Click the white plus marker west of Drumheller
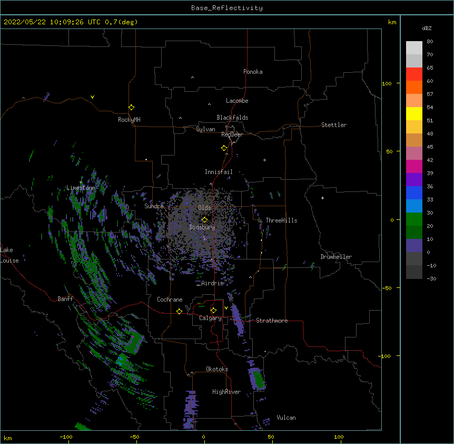This screenshot has height=444, width=454. pyautogui.click(x=322, y=198)
